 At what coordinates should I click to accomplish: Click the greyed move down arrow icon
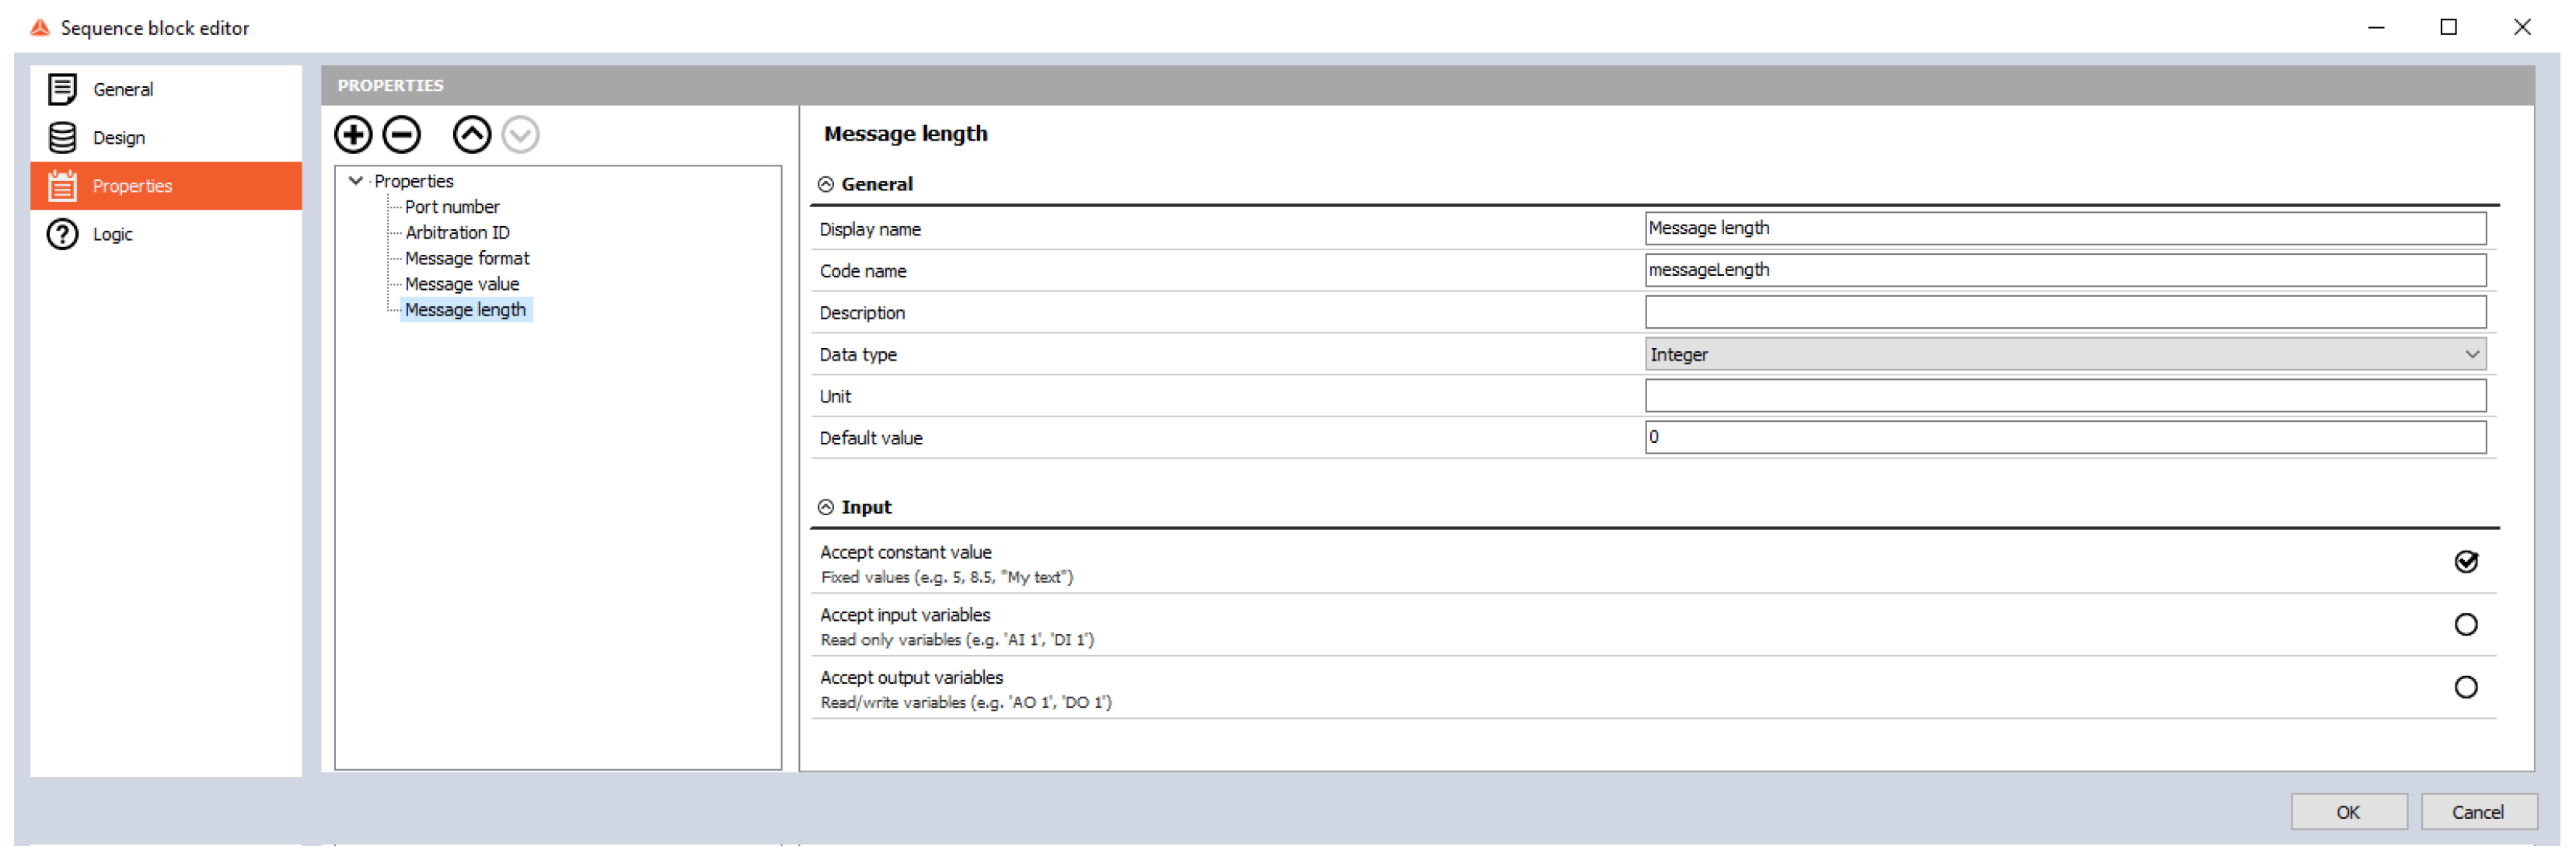point(520,134)
